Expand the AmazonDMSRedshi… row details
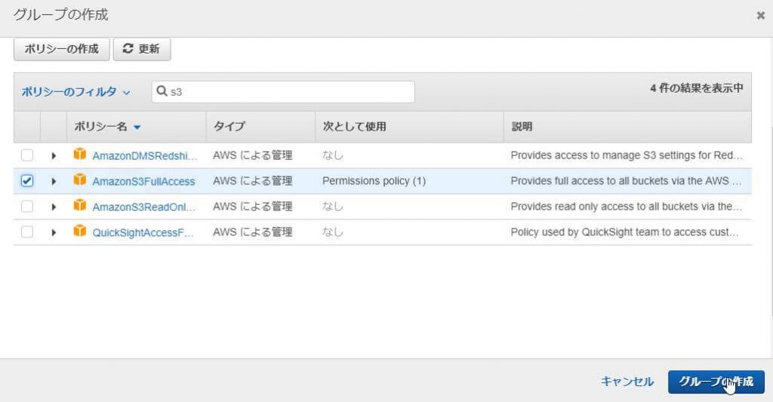Image resolution: width=773 pixels, height=402 pixels. pos(54,155)
